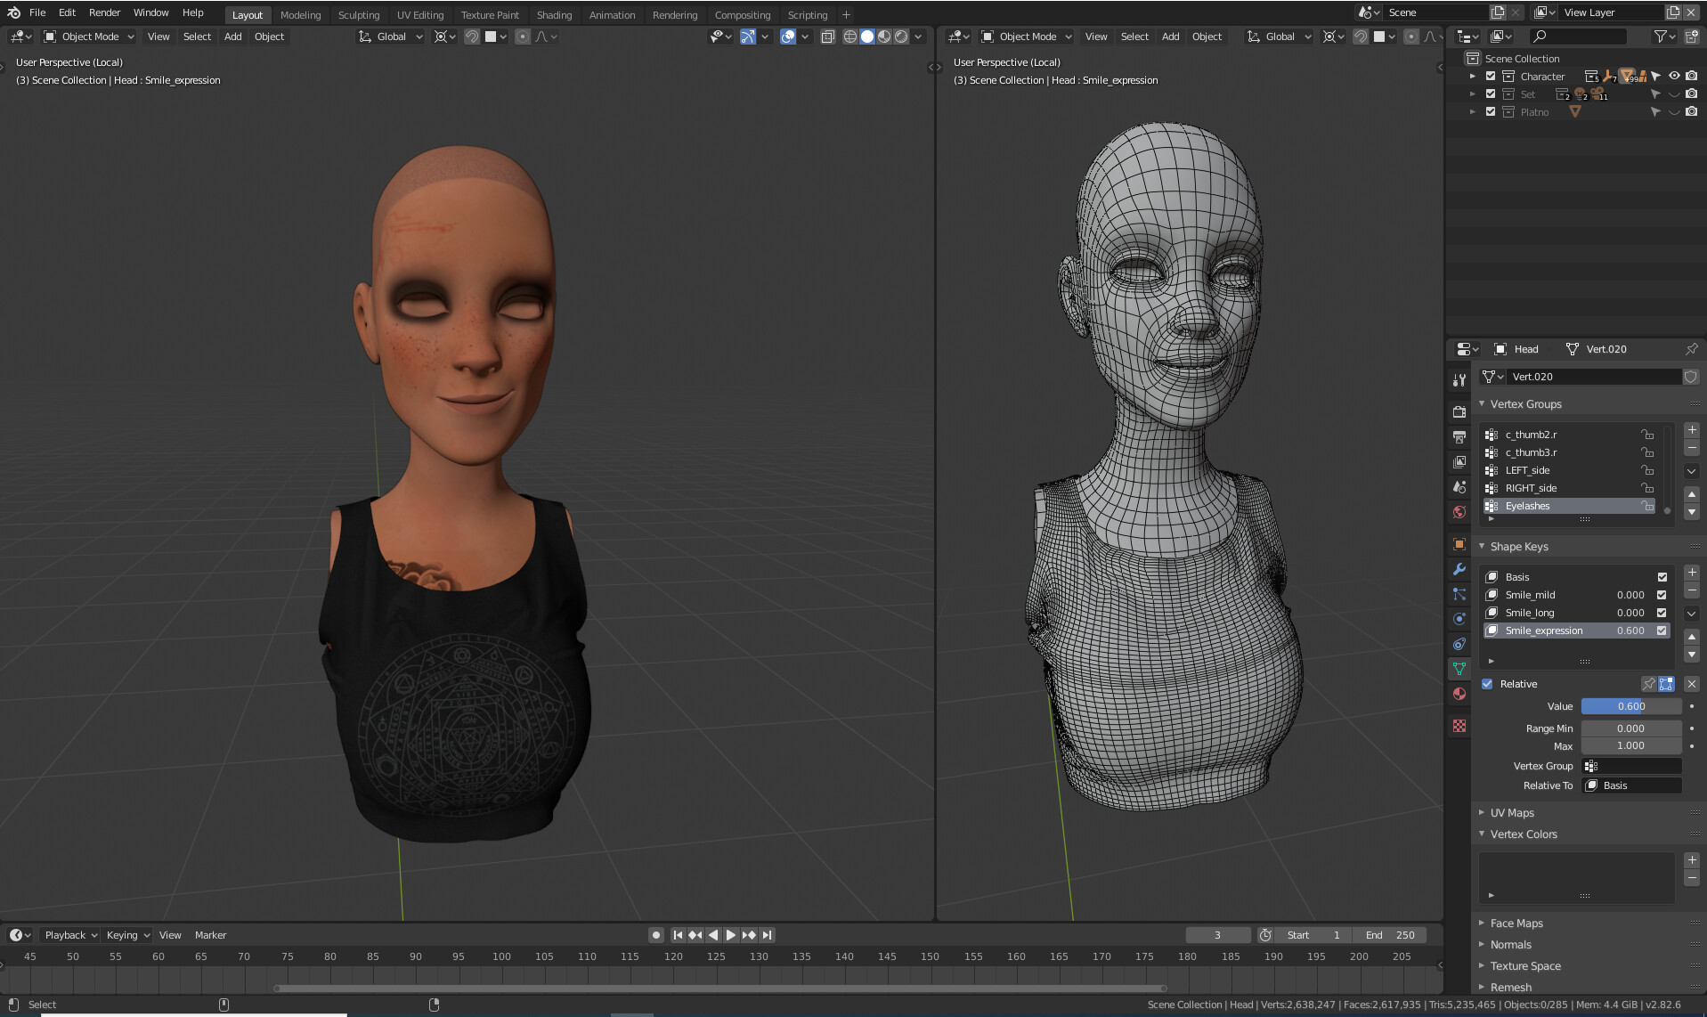This screenshot has height=1017, width=1707.
Task: Add a new shape key with plus button
Action: [x=1692, y=573]
